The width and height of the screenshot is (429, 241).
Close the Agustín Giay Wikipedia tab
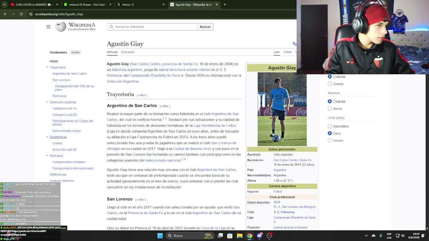click(217, 5)
